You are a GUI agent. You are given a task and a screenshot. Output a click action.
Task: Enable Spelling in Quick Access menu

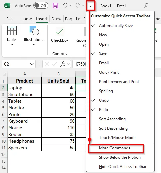click(x=120, y=91)
